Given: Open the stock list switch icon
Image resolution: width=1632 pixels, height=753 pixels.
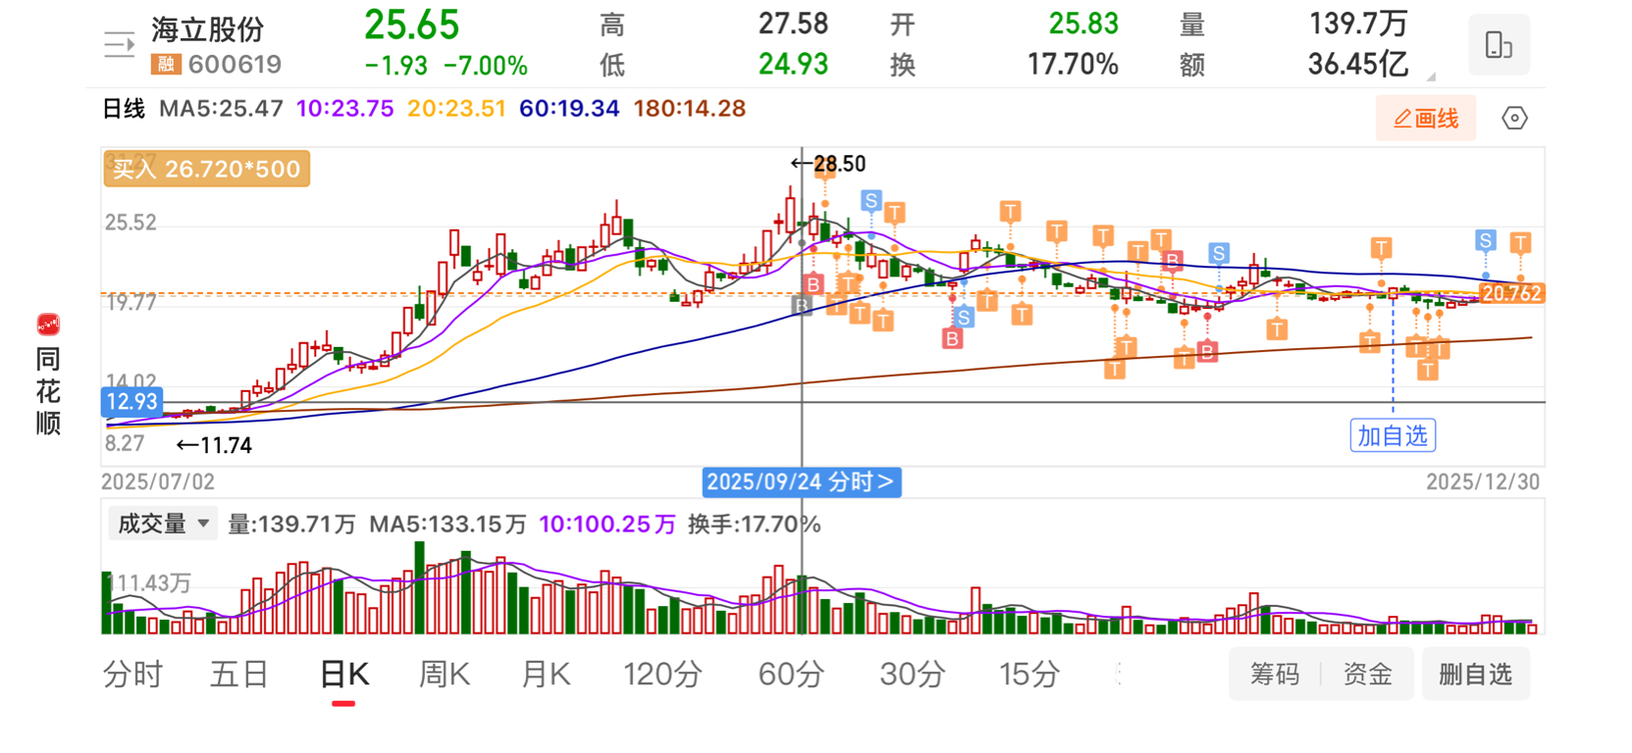Looking at the screenshot, I should click(120, 44).
